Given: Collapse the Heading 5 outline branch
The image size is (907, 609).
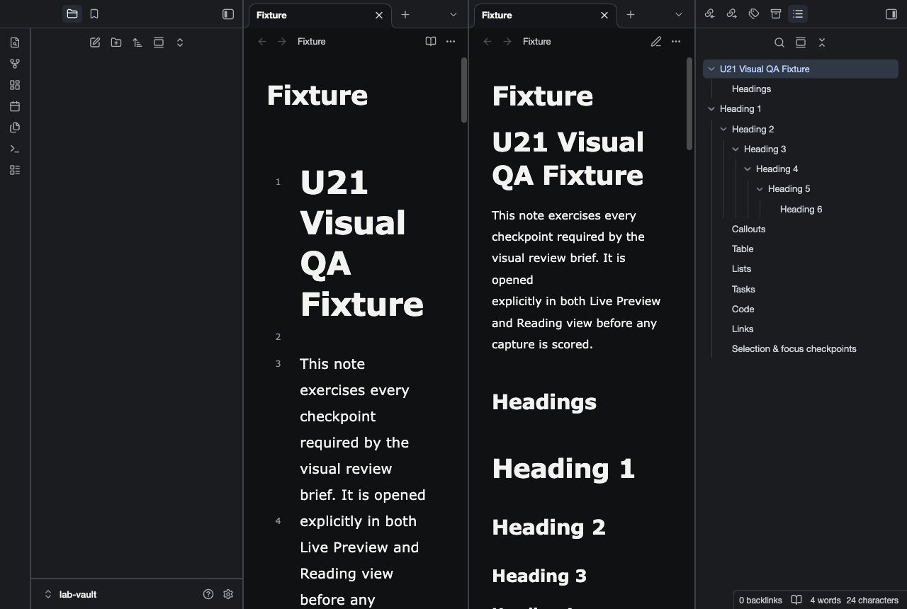Looking at the screenshot, I should point(760,189).
